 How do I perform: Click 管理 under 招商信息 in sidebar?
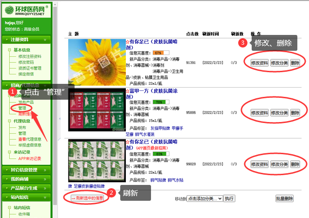[x=22, y=108]
